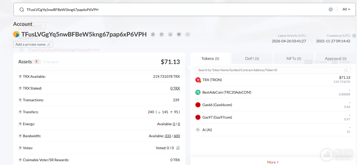
Task: Click the magnifier icon in the top search bar
Action: pos(22,10)
